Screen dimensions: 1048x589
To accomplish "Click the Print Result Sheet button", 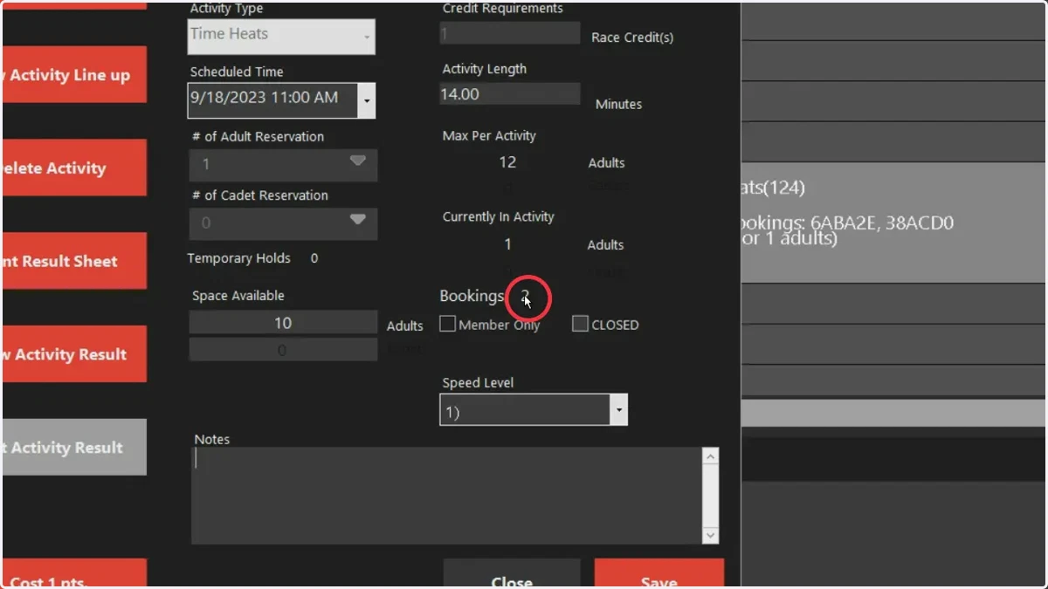I will pyautogui.click(x=73, y=261).
